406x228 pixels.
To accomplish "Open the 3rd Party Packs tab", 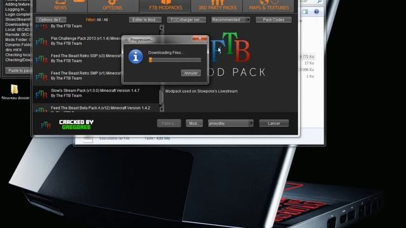I will tap(217, 6).
